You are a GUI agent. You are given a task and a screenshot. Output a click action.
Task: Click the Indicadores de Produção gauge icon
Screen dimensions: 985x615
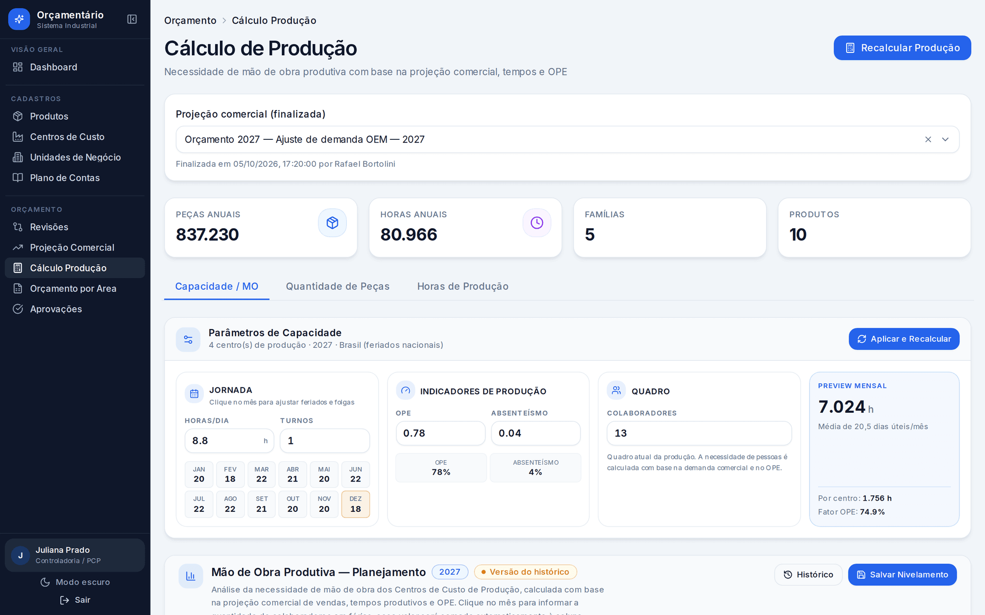tap(405, 391)
